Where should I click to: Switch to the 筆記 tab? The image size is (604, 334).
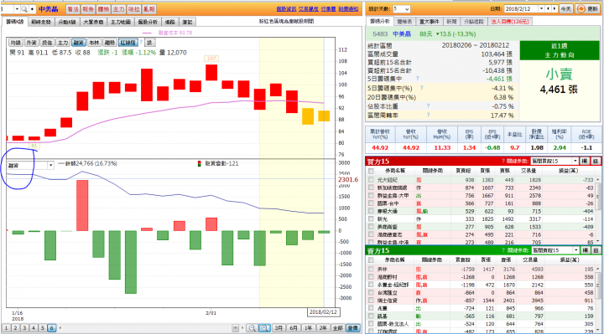coord(187,22)
